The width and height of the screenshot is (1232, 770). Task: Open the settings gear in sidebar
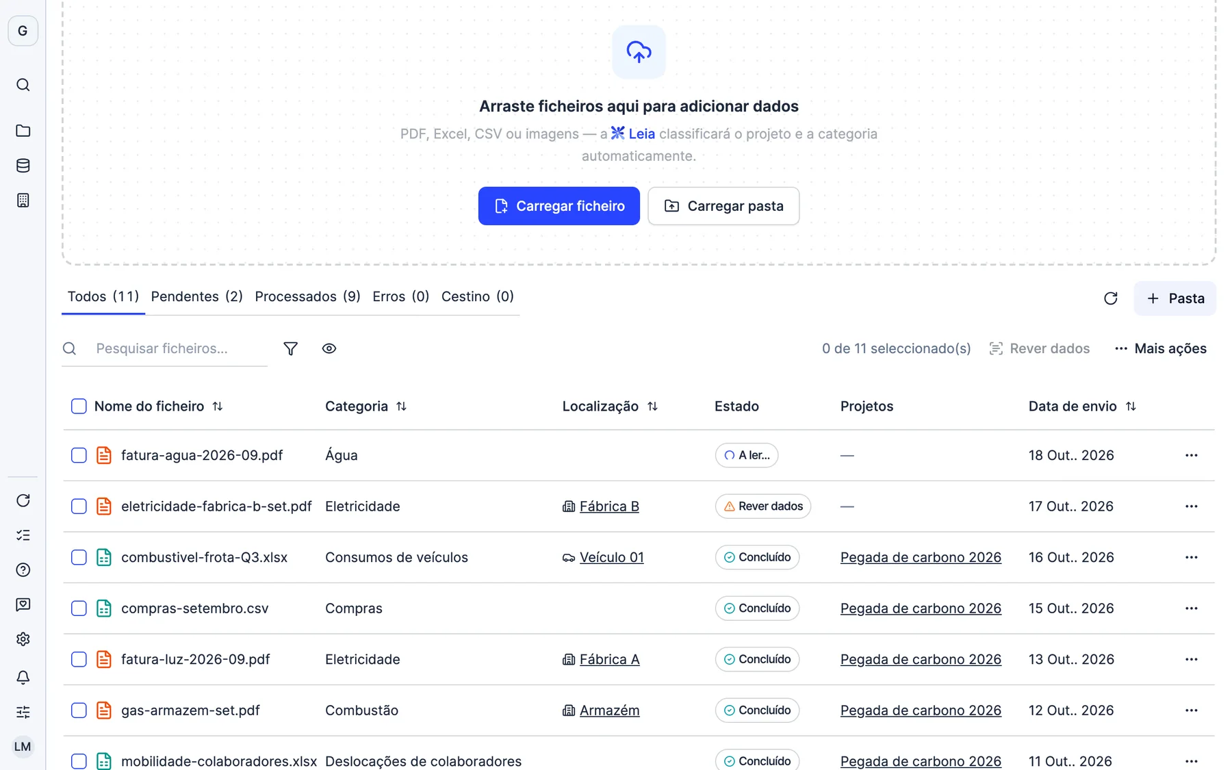[x=23, y=639]
